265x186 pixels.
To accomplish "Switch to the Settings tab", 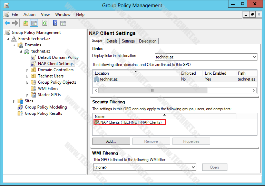I will tap(128, 41).
